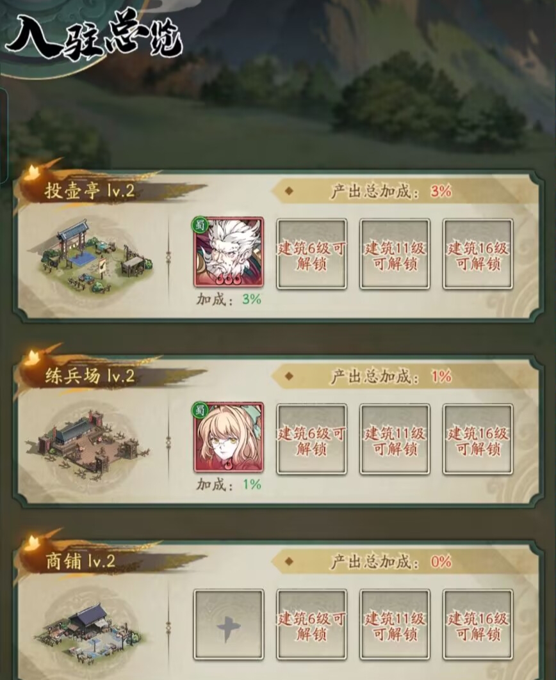Tap 投壶亭 产出总加成 3% header
The width and height of the screenshot is (556, 680).
pyautogui.click(x=391, y=191)
